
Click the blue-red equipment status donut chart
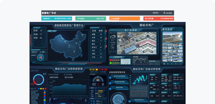tap(38, 80)
